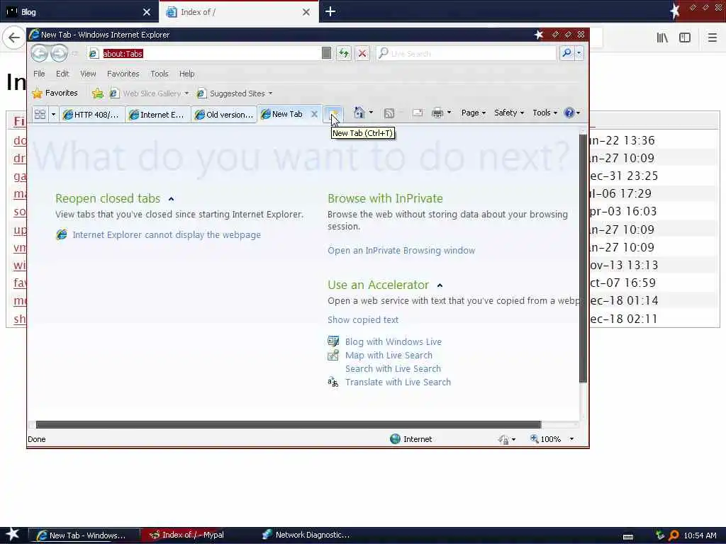Open the Mypal hamburger menu
726x544 pixels.
point(712,38)
